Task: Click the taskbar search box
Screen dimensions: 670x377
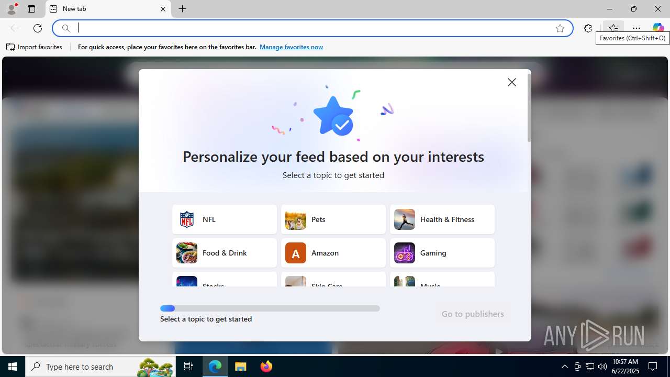Action: click(99, 367)
